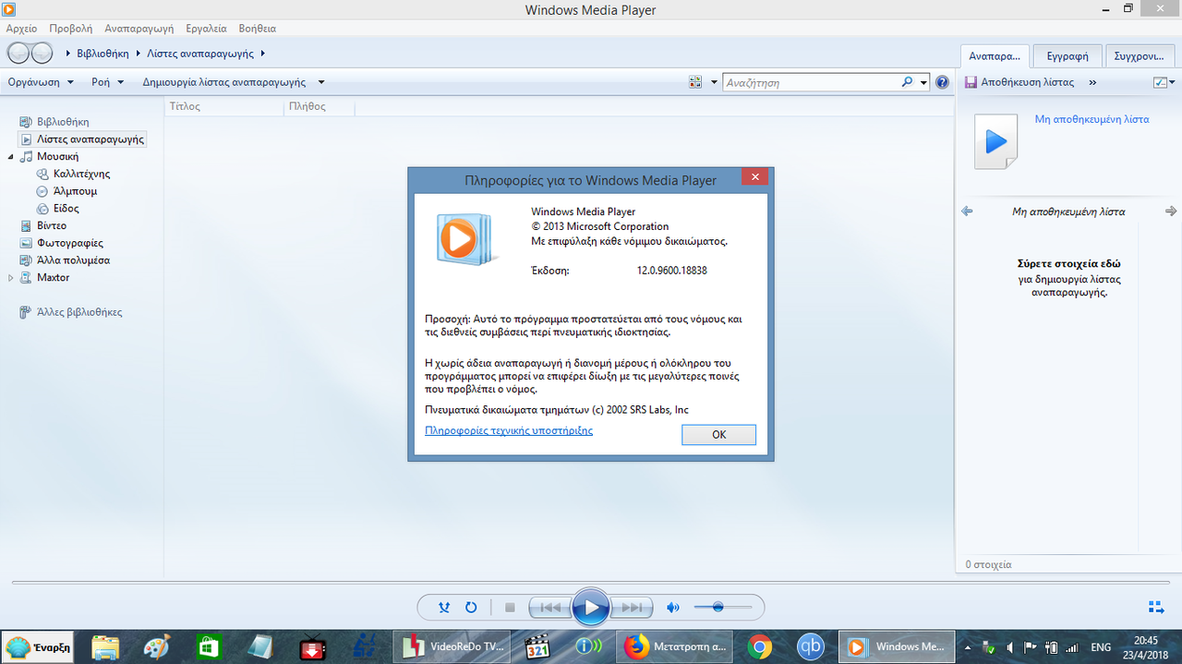Click Δημιουργία λίστας αναπαραγωγής button
Screen dimensions: 1182x664
(223, 82)
